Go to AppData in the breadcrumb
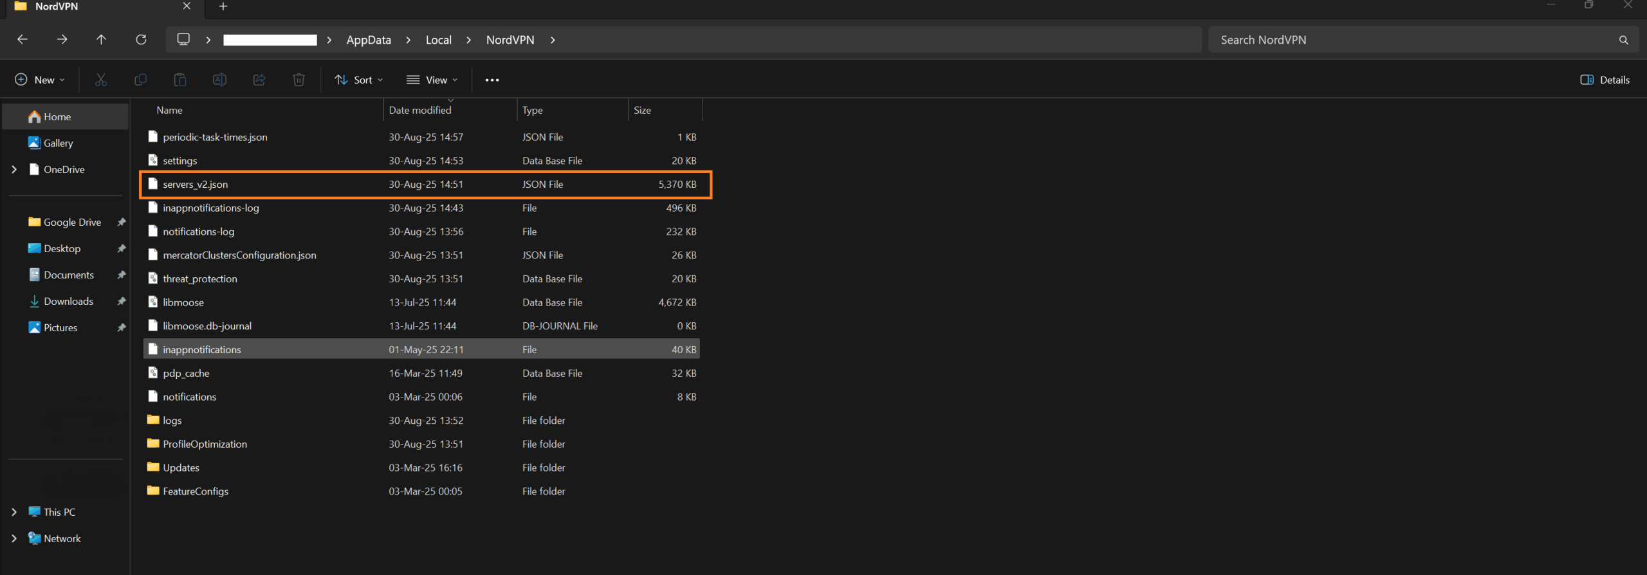 pyautogui.click(x=369, y=40)
